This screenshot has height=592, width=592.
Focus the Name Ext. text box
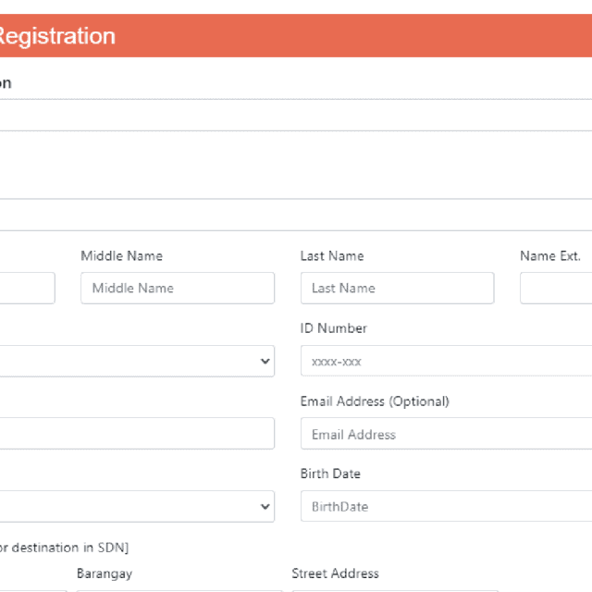coord(556,288)
